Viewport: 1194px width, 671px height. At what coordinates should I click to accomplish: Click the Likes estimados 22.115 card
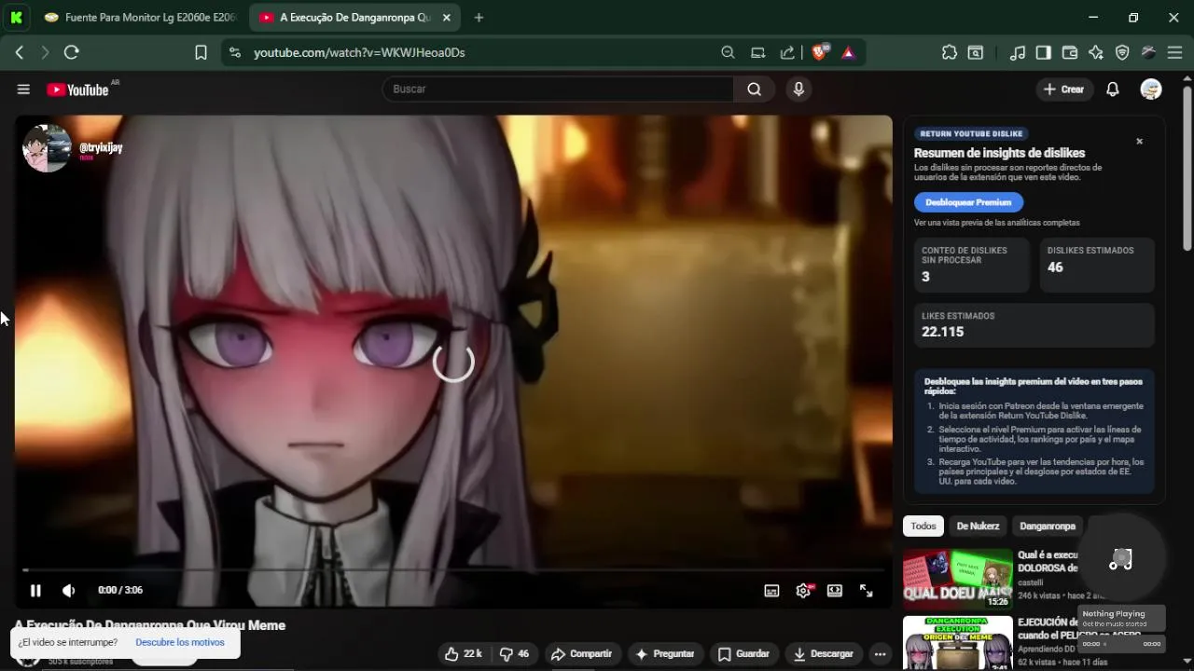click(x=1034, y=324)
